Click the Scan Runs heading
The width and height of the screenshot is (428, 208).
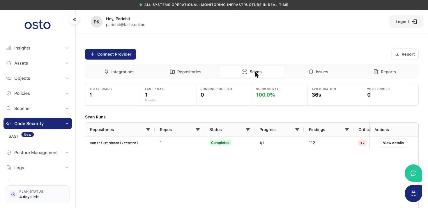(x=95, y=117)
